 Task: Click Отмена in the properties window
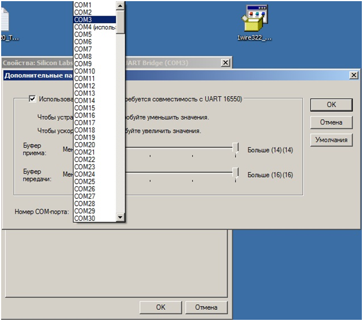pos(206,307)
